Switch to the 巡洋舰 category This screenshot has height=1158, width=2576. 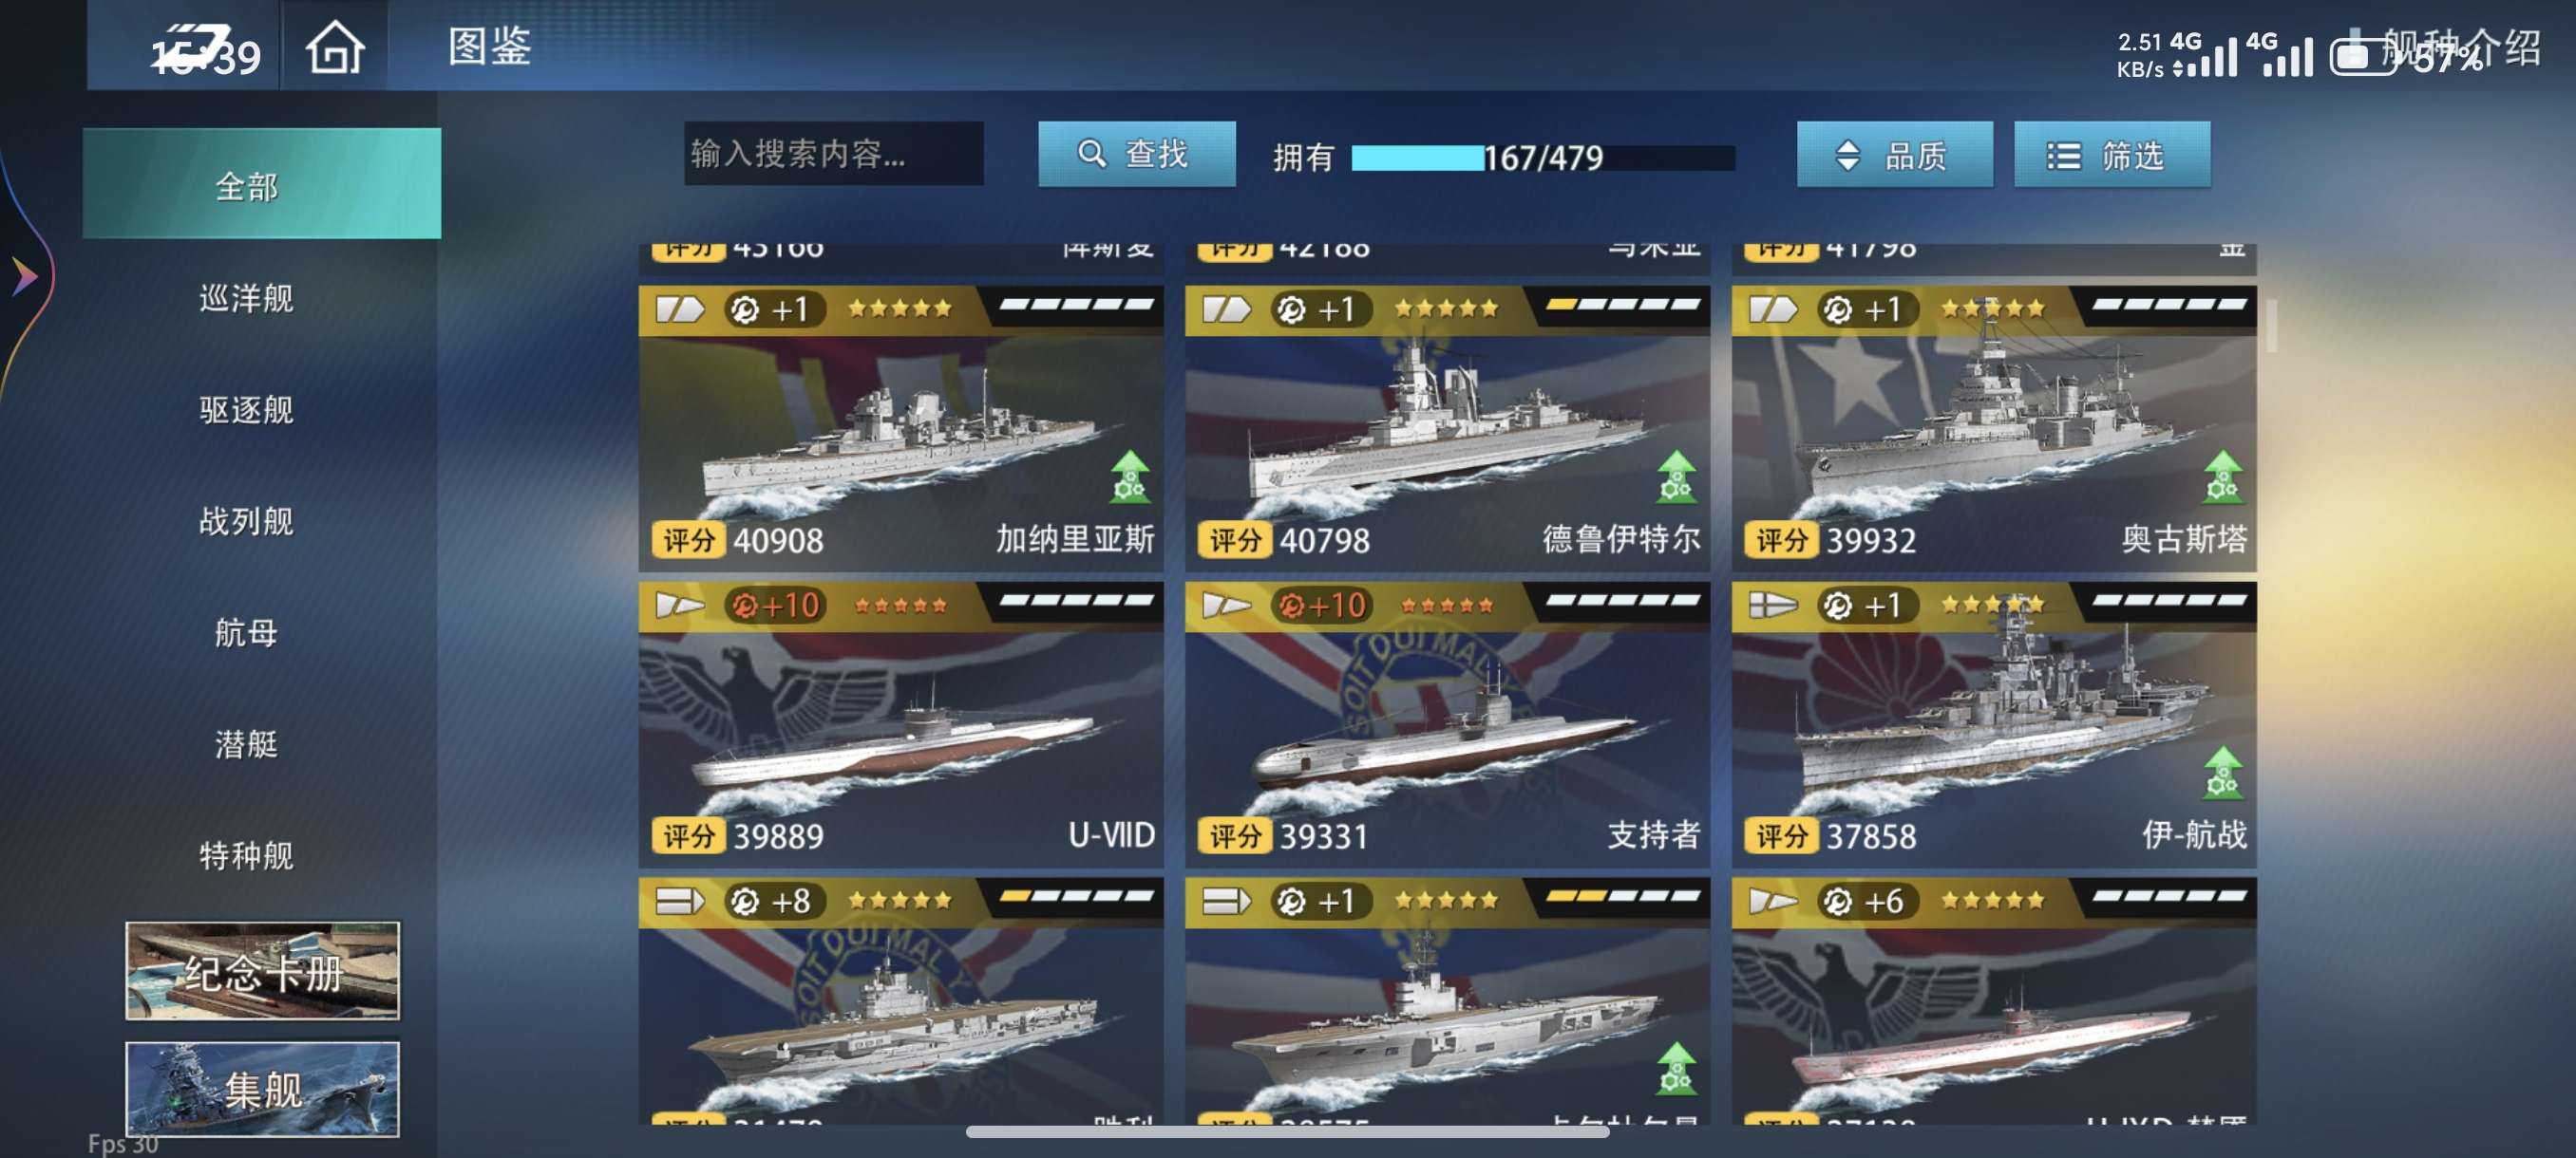click(x=246, y=298)
